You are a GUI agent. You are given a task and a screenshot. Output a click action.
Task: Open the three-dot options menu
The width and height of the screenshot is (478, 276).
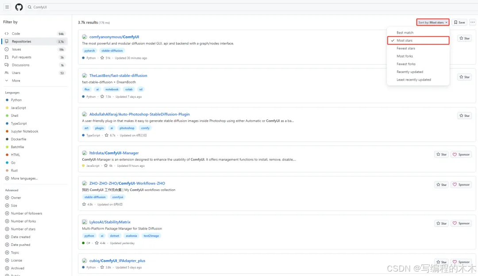pyautogui.click(x=473, y=22)
